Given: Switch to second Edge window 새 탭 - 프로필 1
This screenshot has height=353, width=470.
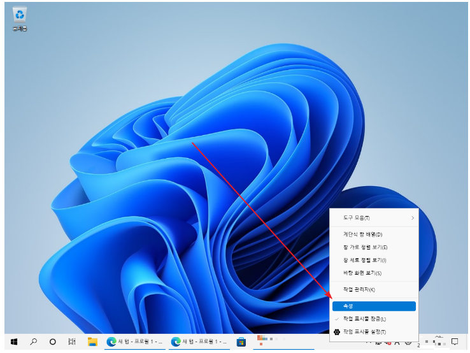Looking at the screenshot, I should [199, 342].
